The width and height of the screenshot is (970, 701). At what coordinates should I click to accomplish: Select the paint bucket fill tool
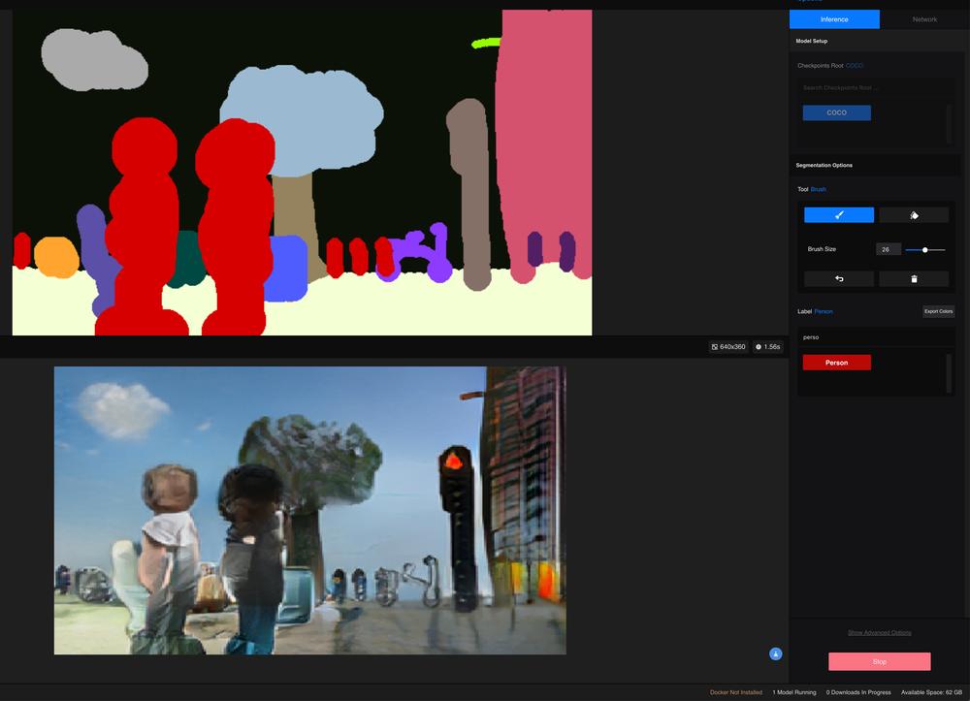(914, 214)
